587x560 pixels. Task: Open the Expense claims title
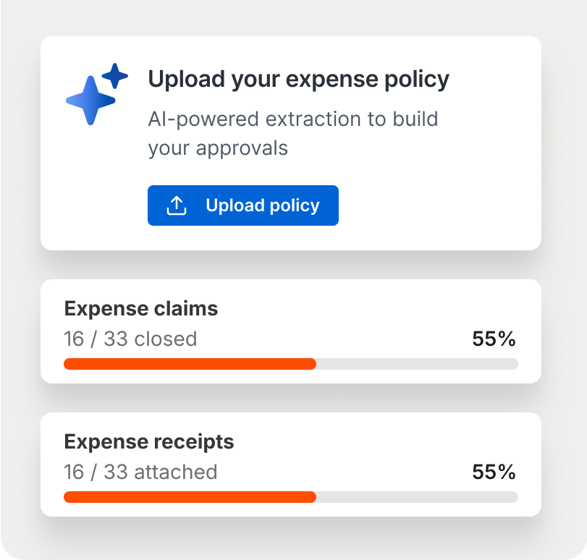tap(141, 309)
